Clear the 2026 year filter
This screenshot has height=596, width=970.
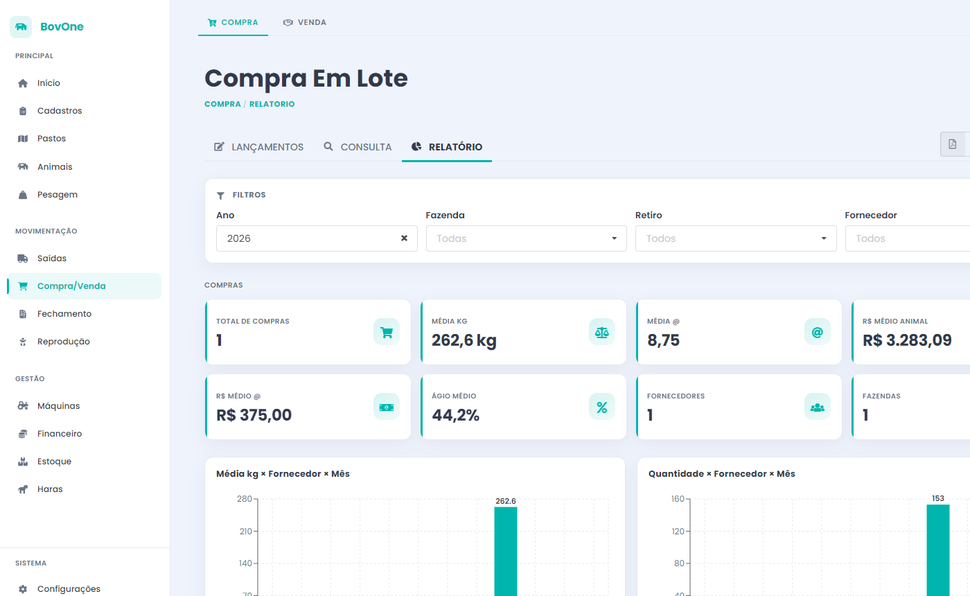(x=404, y=238)
